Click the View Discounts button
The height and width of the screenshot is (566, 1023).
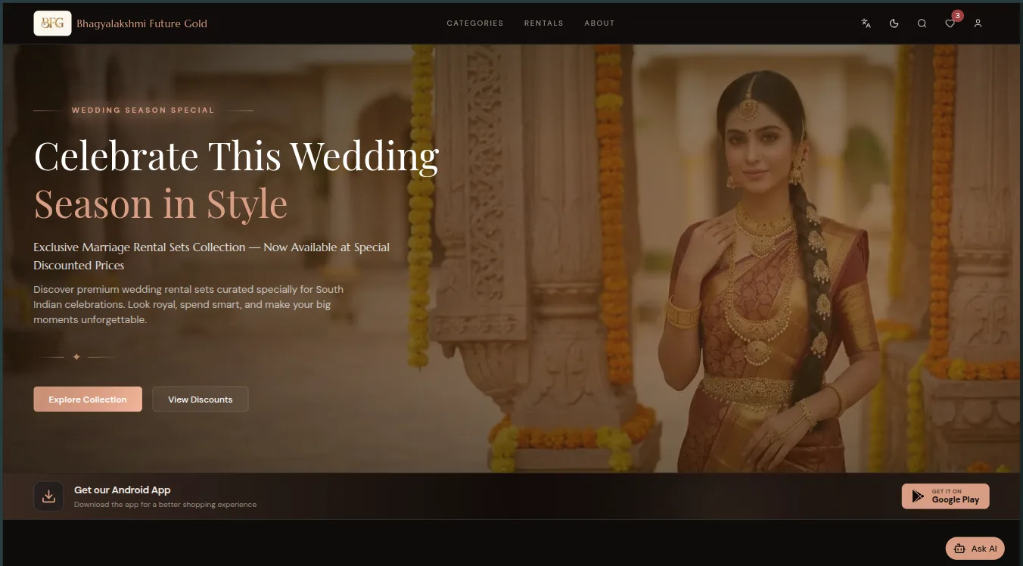[x=200, y=399]
